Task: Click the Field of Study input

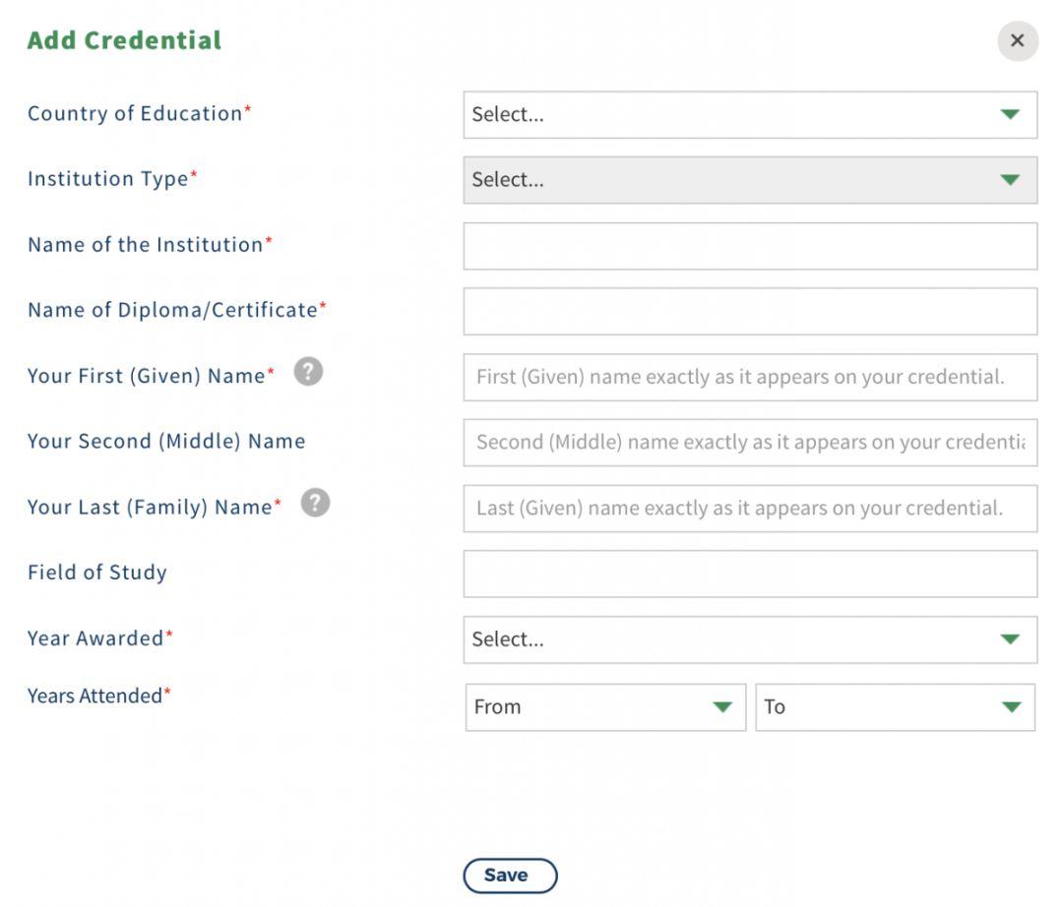Action: click(x=750, y=574)
